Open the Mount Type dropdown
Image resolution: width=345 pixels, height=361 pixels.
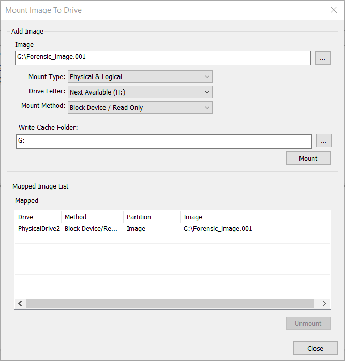[140, 77]
